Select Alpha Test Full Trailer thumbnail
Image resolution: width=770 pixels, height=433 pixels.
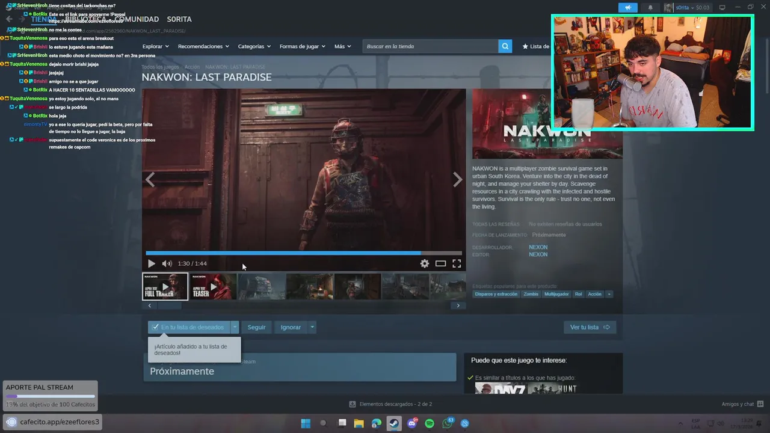pyautogui.click(x=165, y=286)
